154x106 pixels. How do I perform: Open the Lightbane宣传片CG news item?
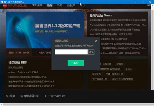120,53
